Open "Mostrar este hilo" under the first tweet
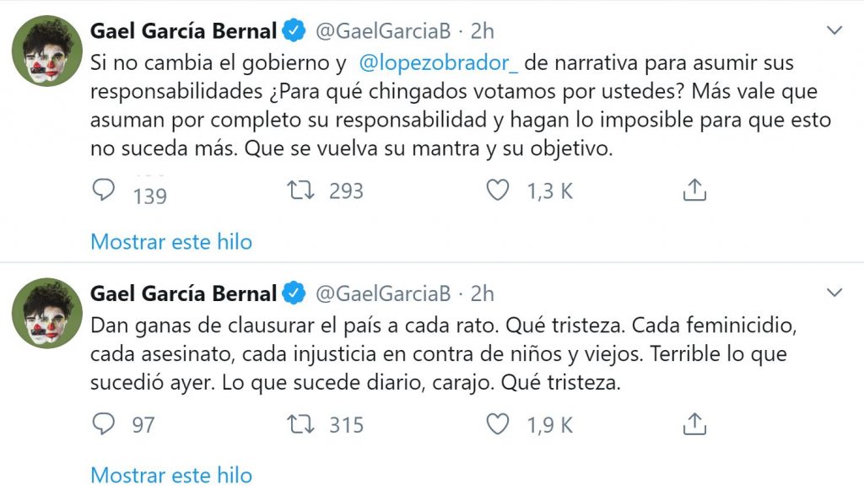864x495 pixels. tap(171, 242)
